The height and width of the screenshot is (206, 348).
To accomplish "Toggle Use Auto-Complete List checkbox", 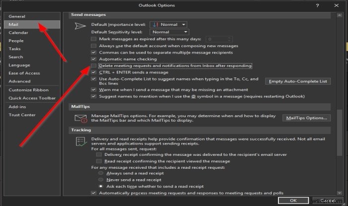I will pos(93,79).
